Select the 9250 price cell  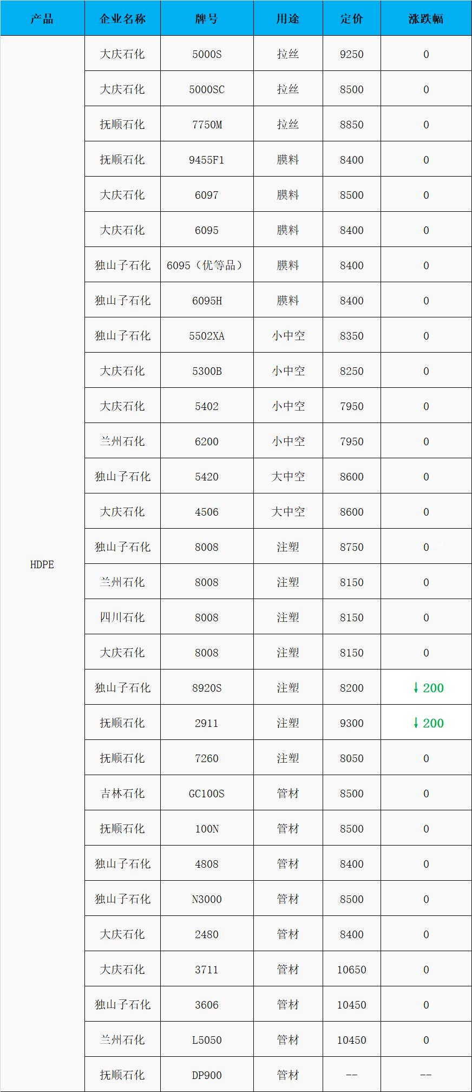pyautogui.click(x=352, y=54)
